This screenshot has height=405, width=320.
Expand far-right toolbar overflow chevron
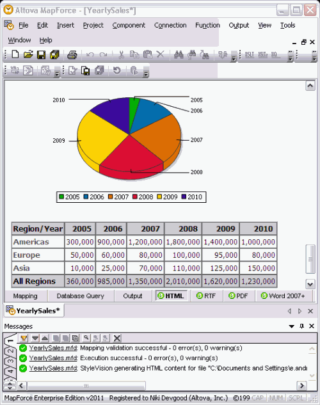(x=314, y=56)
